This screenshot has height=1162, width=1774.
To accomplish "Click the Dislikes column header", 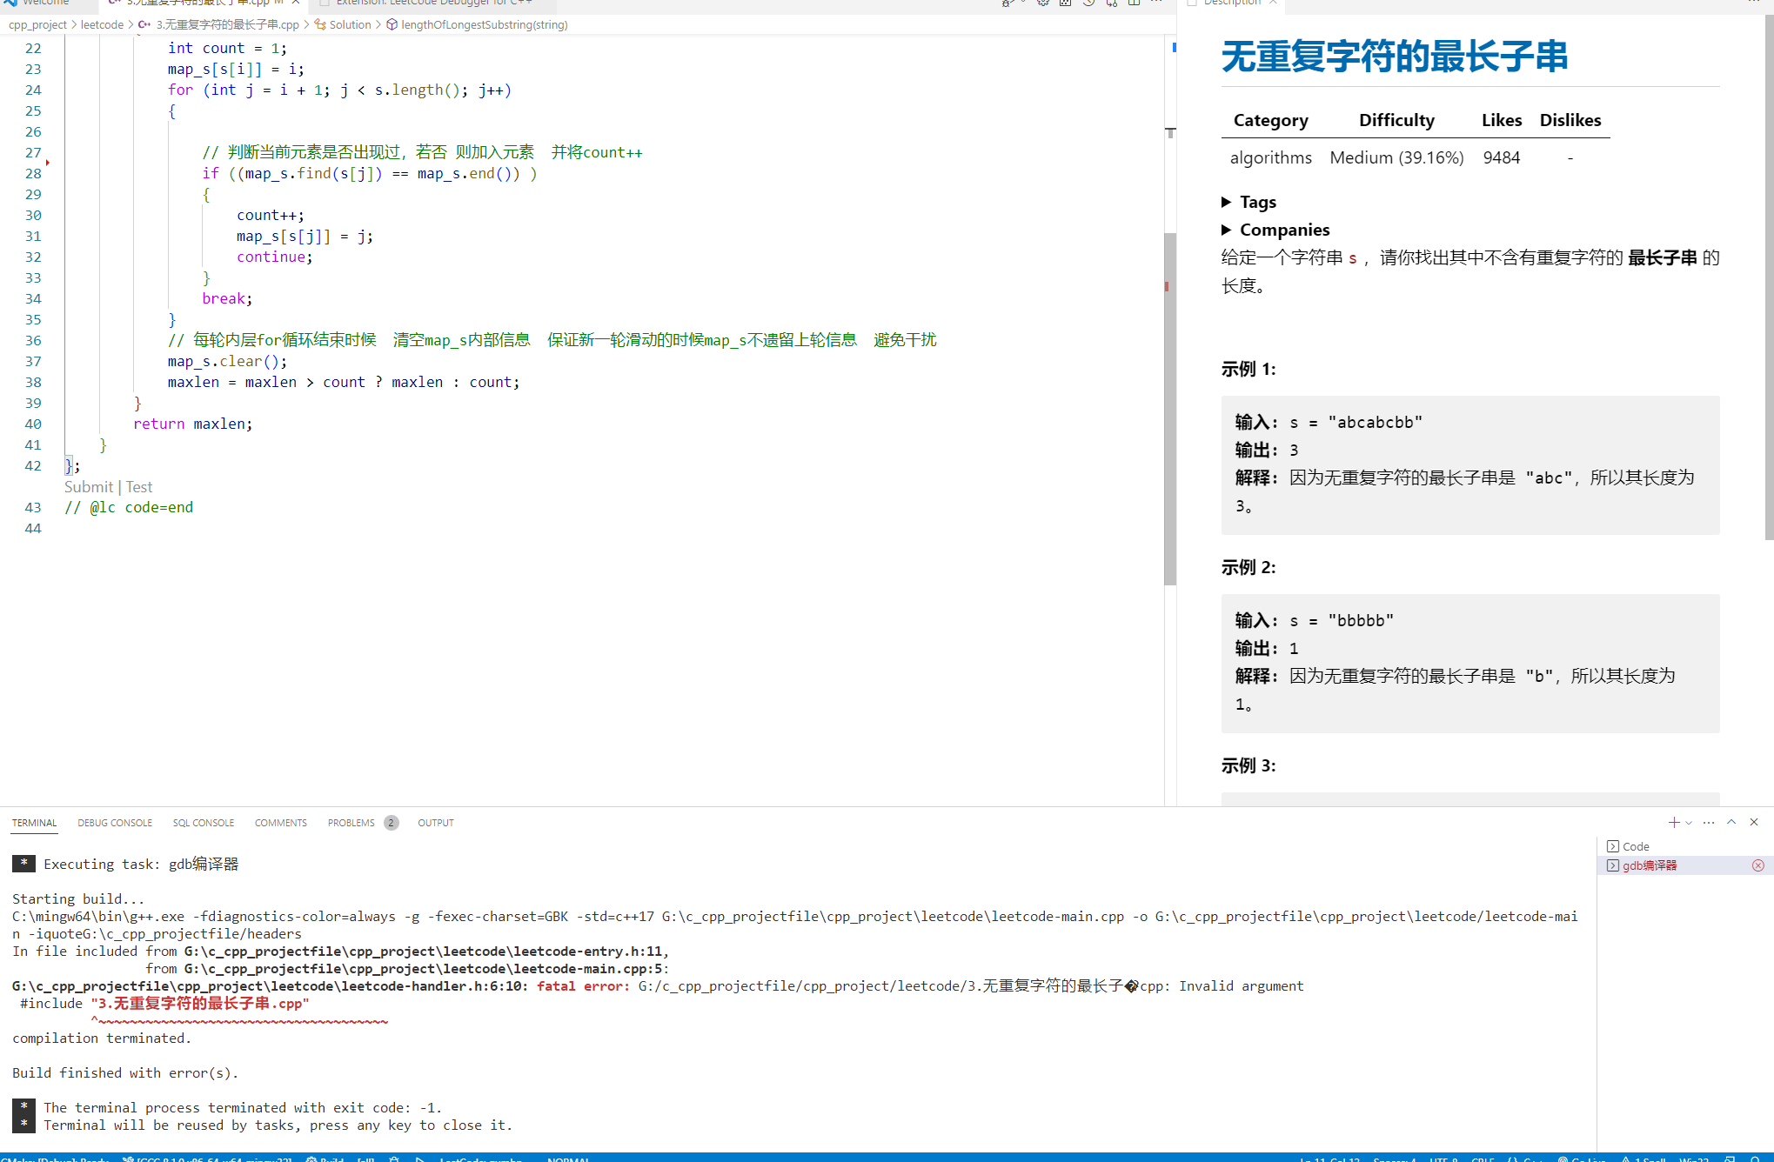I will click(1570, 120).
